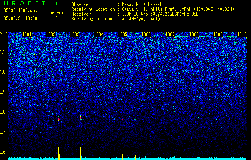Click the 0.8 kHz frequency label
Screen dimensions: 251x160
tap(4, 112)
